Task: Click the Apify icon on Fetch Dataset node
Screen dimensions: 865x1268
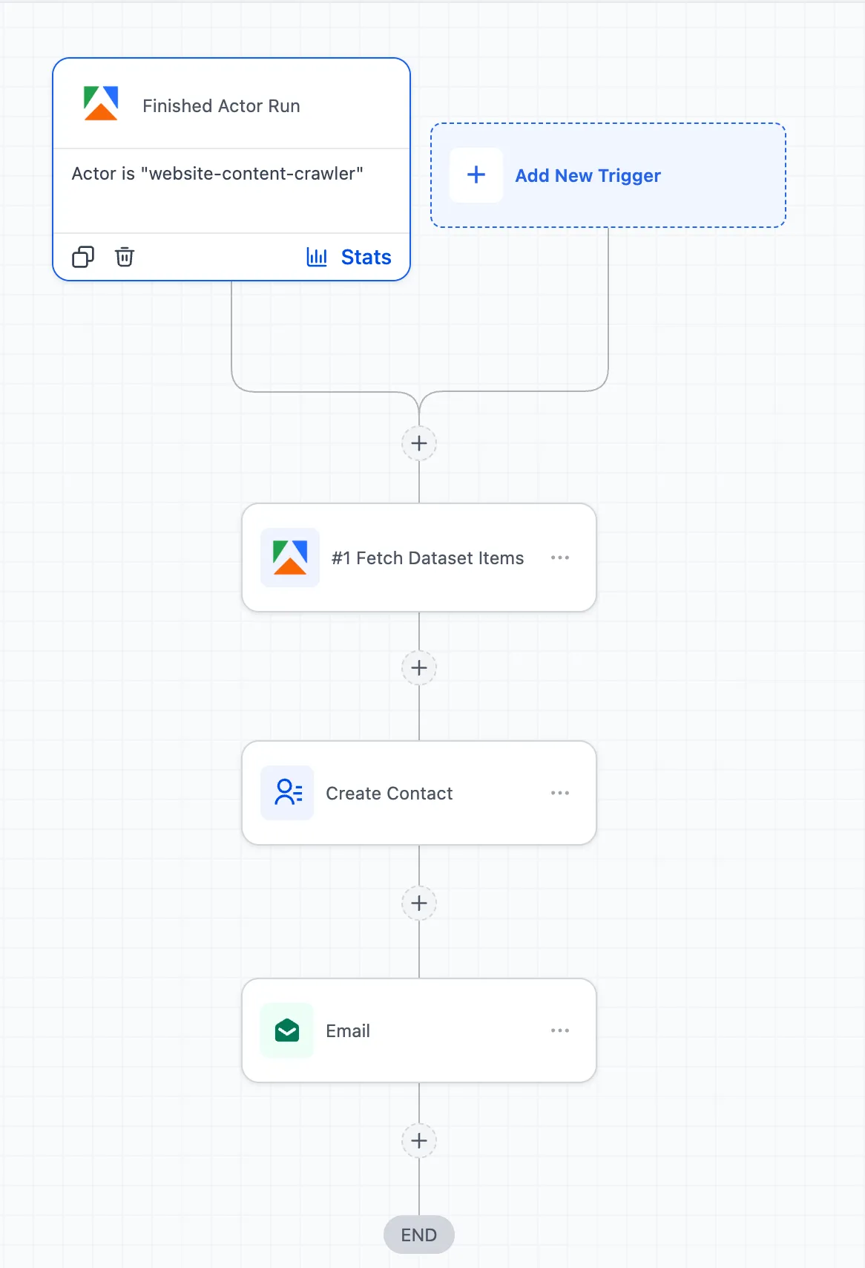Action: tap(290, 558)
